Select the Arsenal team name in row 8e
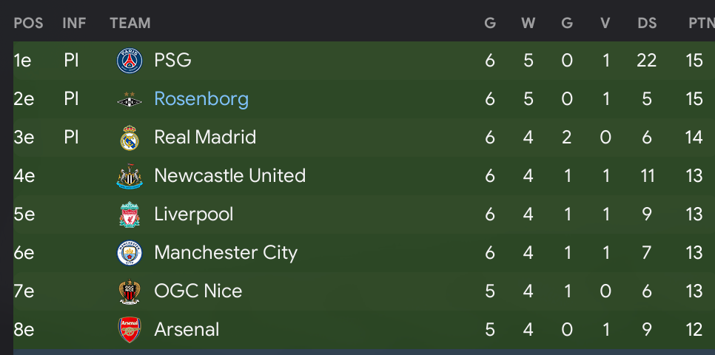 pos(187,329)
